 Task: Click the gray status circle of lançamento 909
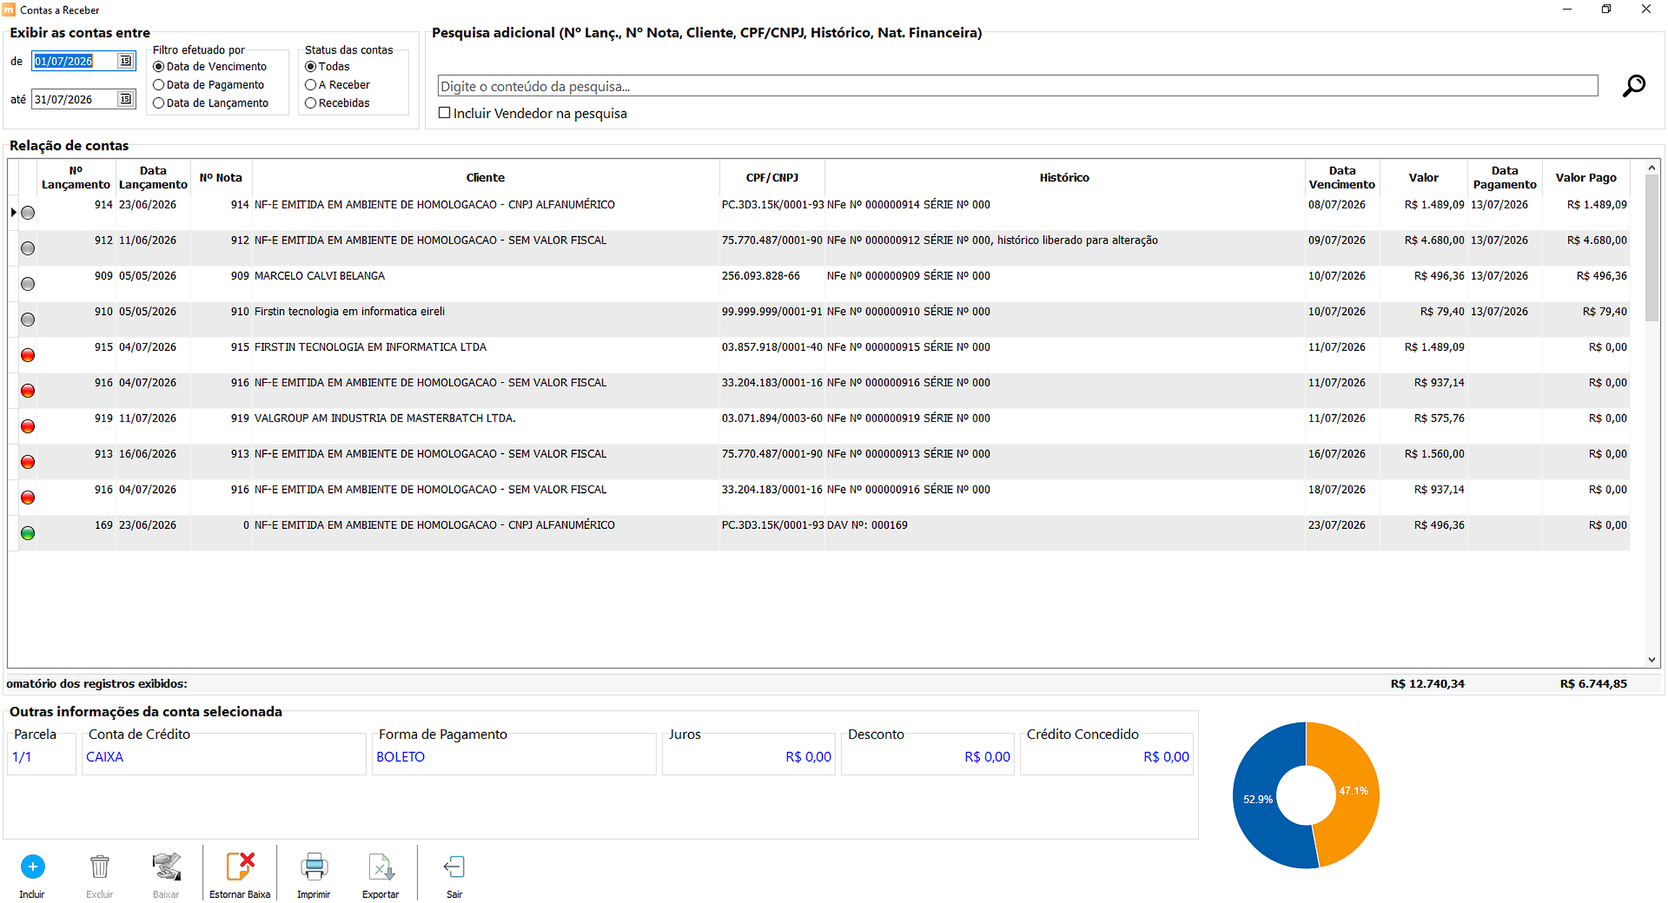point(28,284)
